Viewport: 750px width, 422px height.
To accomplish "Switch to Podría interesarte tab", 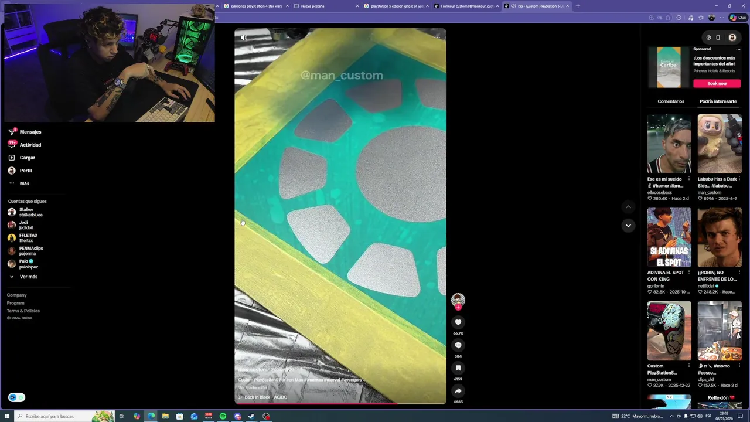I will [x=718, y=101].
